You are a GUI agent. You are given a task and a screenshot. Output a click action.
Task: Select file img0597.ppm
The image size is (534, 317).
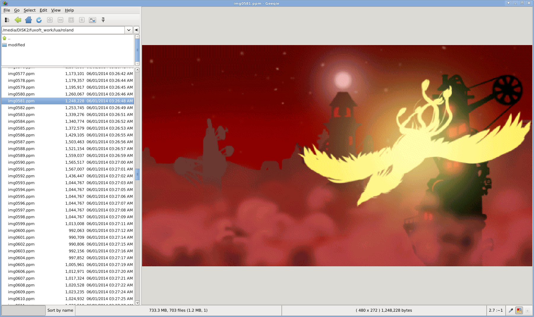(68, 210)
